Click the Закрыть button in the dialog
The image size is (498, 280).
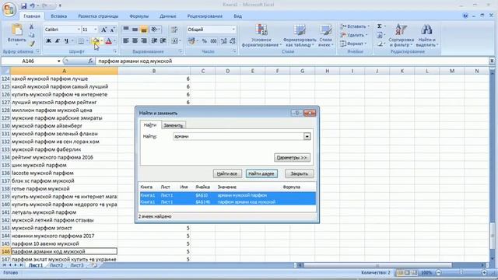coord(299,173)
